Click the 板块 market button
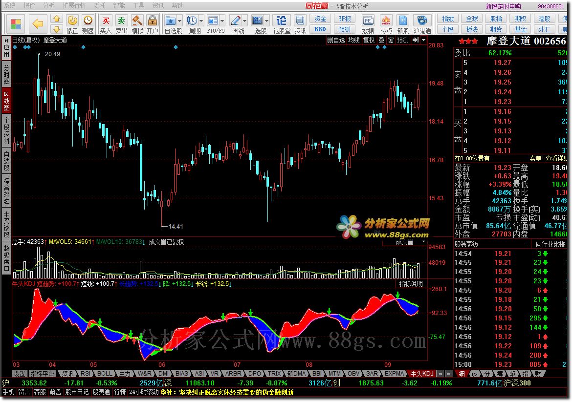The image size is (573, 402). (472, 29)
